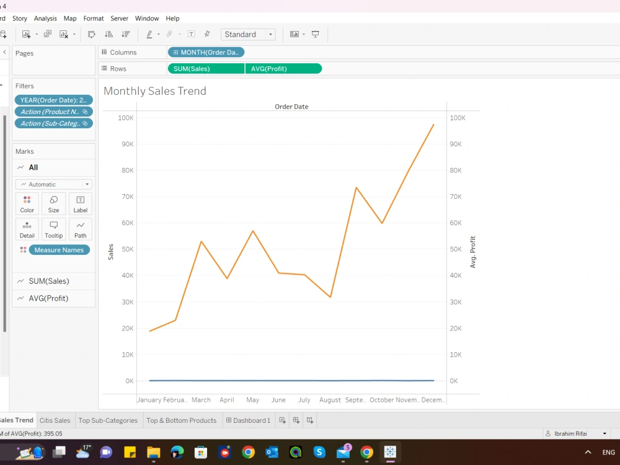620x465 pixels.
Task: Create a New Dashboard using bottom icon
Action: click(296, 420)
